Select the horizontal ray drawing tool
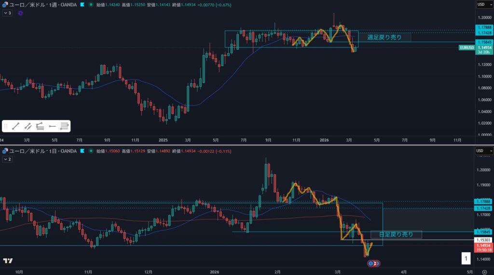The image size is (494, 275). coord(52,126)
